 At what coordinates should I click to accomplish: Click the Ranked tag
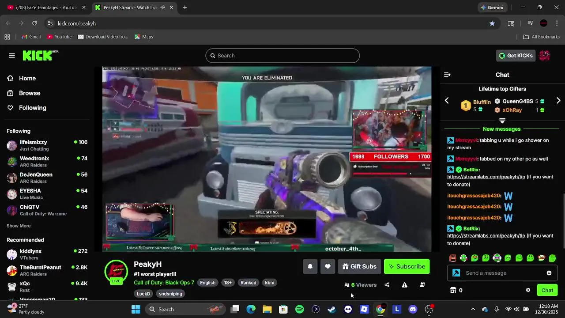point(248,283)
